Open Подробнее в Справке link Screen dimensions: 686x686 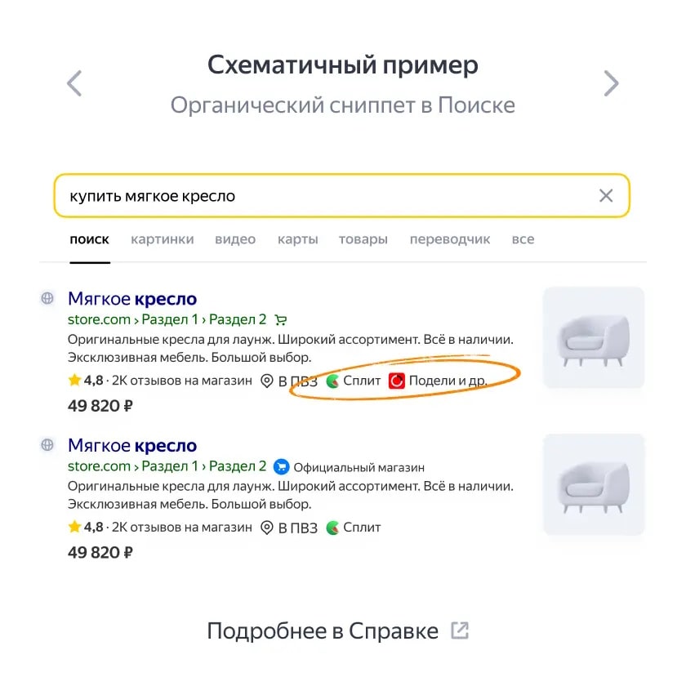click(x=323, y=630)
